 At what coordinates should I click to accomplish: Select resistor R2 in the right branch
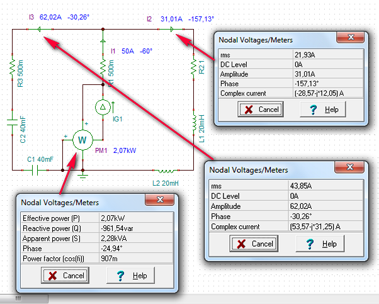193,68
